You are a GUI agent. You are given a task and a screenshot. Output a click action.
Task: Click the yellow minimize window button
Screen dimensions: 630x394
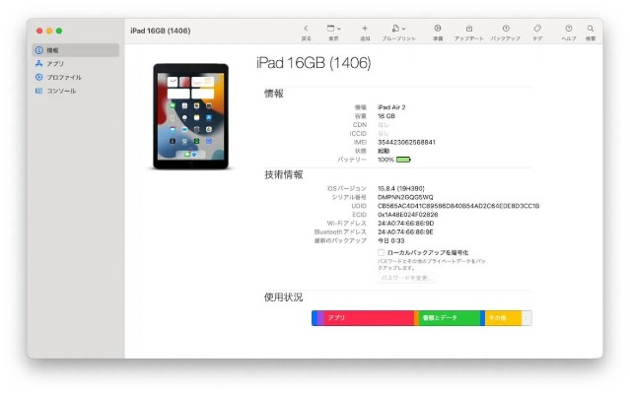pos(49,31)
